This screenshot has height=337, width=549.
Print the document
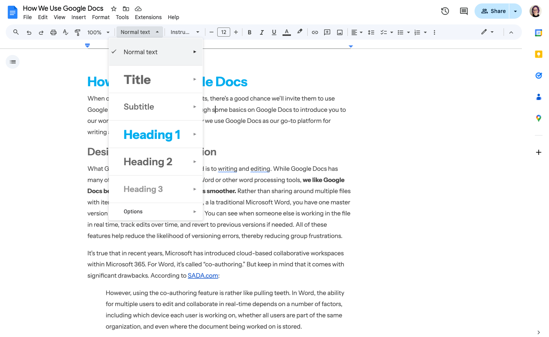tap(53, 32)
